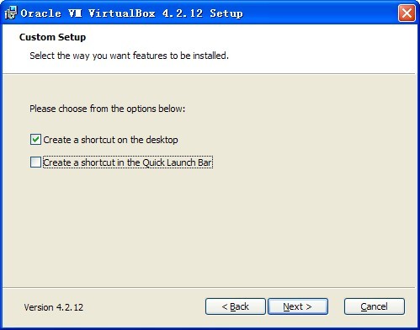Click the Custom Setup heading
Image resolution: width=420 pixels, height=330 pixels.
coord(52,37)
